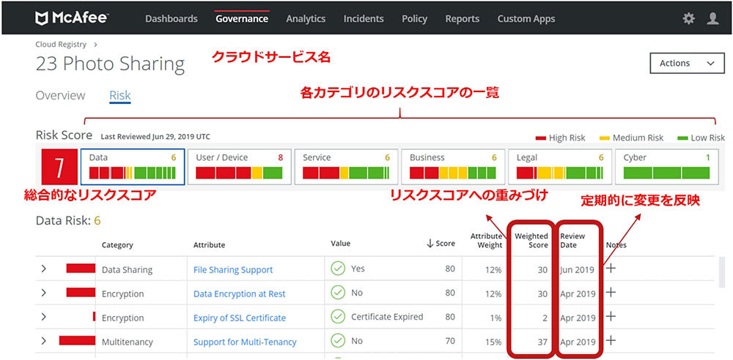The image size is (733, 360).
Task: Select the User / Device risk card
Action: coord(239,167)
